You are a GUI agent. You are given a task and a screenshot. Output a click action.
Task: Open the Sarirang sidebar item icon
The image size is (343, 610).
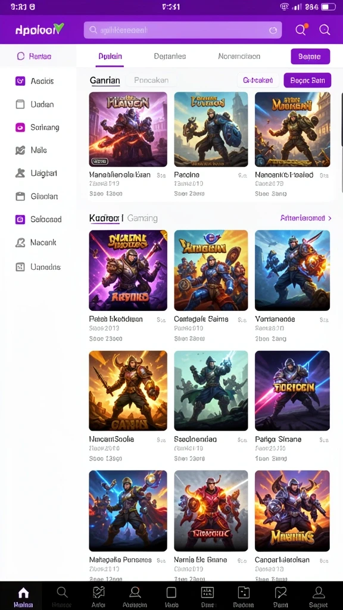(x=20, y=127)
